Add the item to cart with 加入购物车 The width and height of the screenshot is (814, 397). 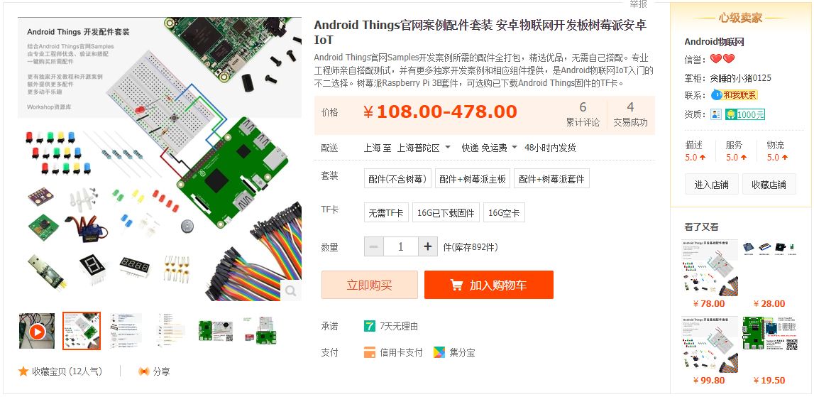click(x=488, y=285)
